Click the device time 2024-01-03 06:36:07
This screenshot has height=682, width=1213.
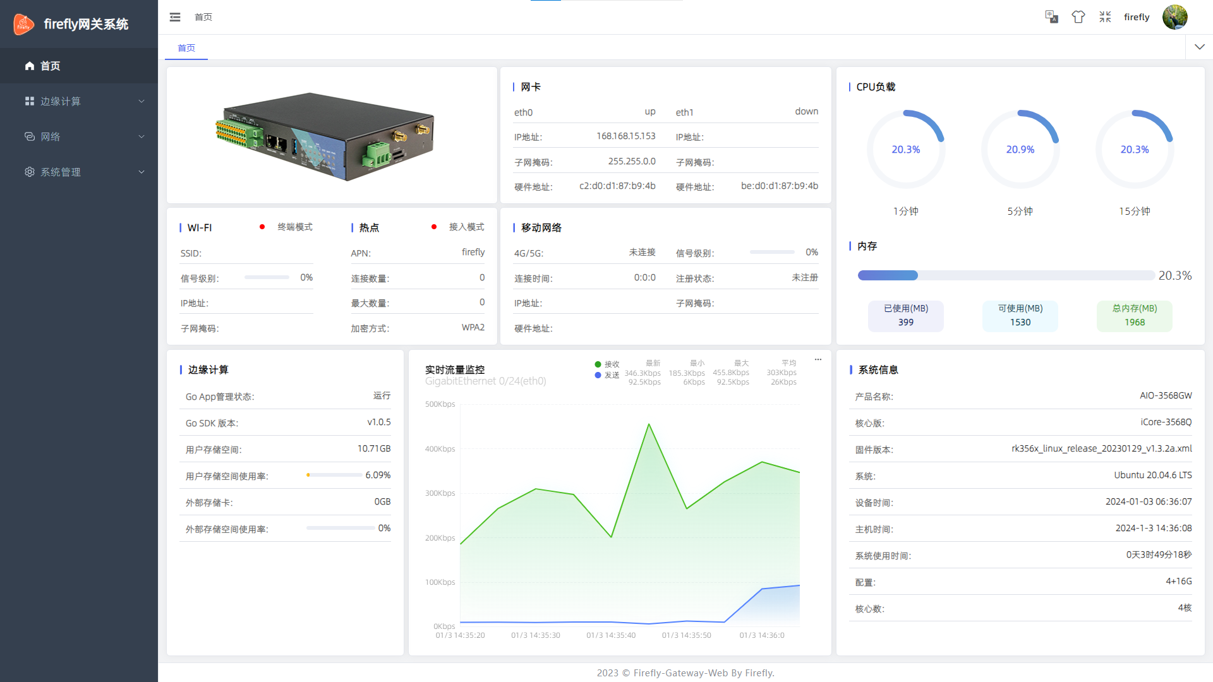[x=1149, y=501]
